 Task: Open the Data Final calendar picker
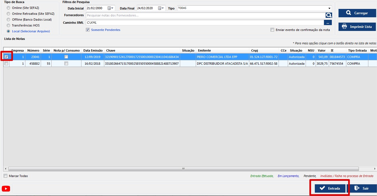(x=160, y=8)
